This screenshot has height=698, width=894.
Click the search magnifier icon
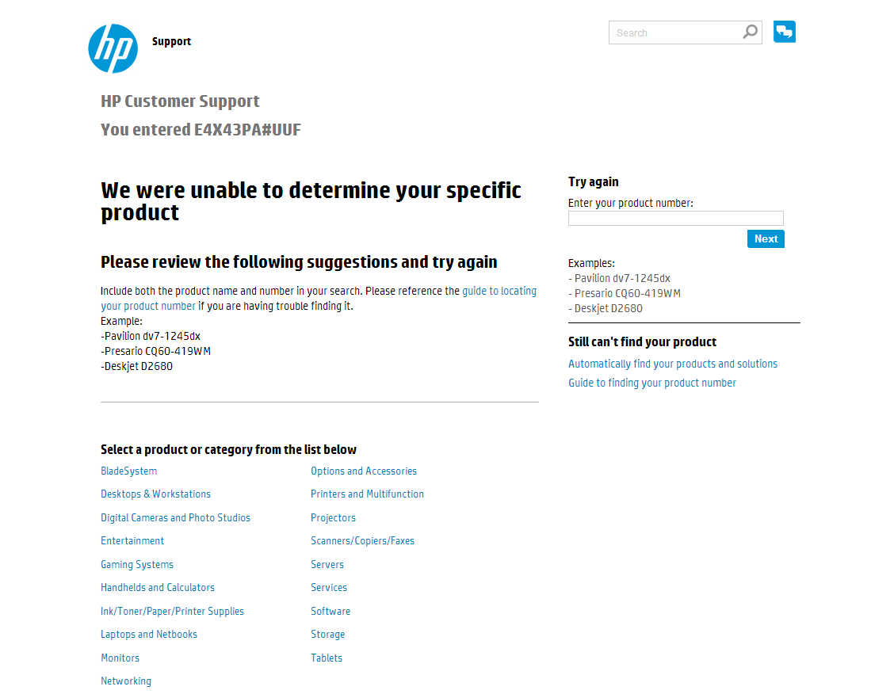[748, 32]
